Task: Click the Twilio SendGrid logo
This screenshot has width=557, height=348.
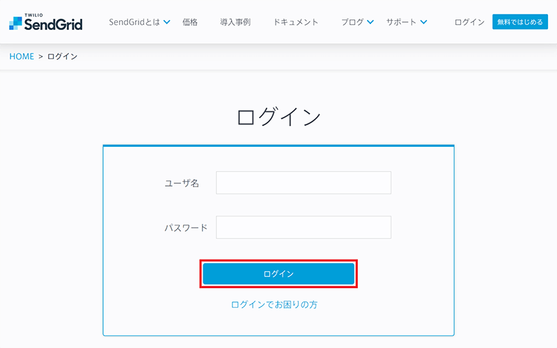Action: pyautogui.click(x=45, y=22)
